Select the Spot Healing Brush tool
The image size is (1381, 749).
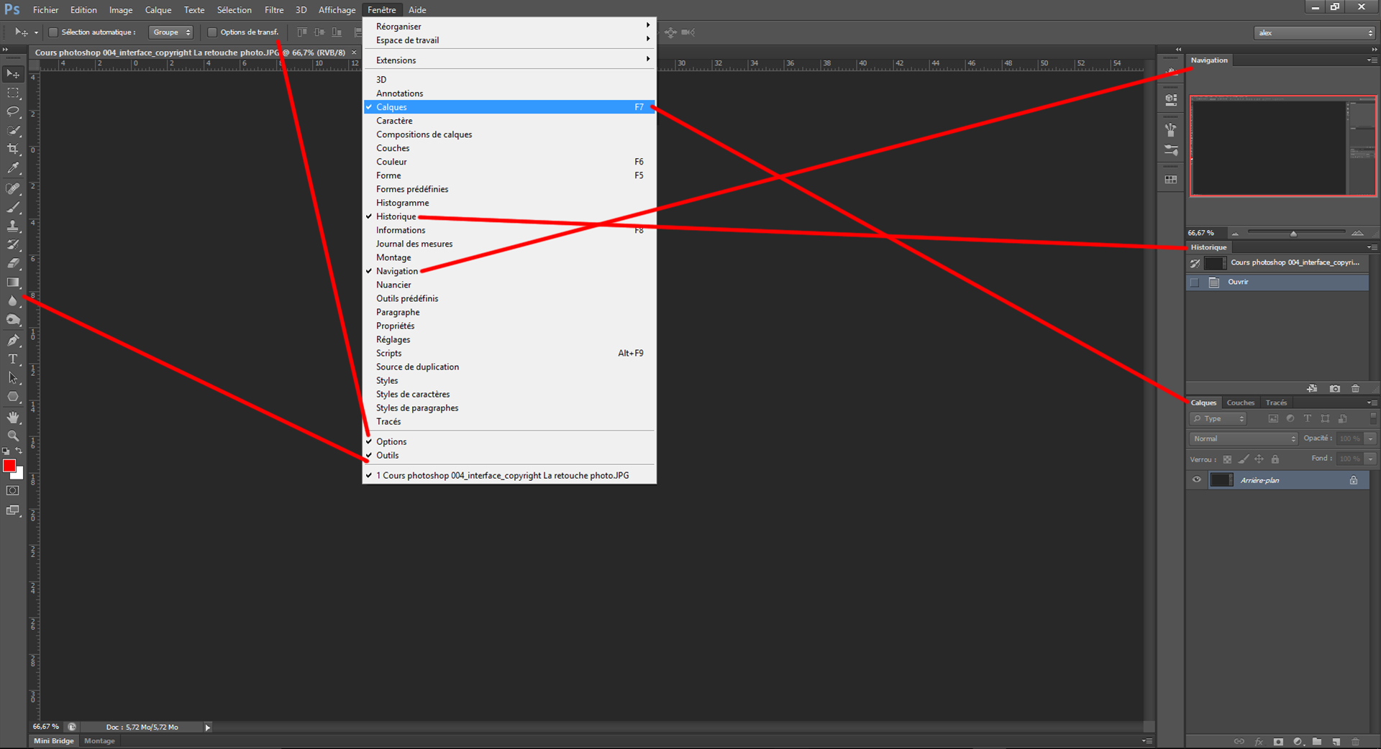(x=13, y=188)
